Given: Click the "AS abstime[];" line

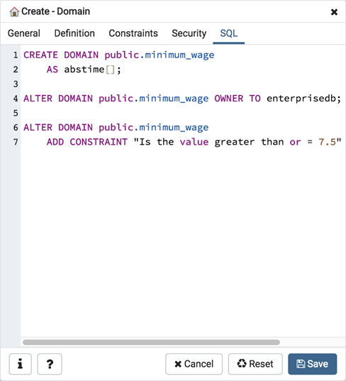Looking at the screenshot, I should (x=84, y=70).
